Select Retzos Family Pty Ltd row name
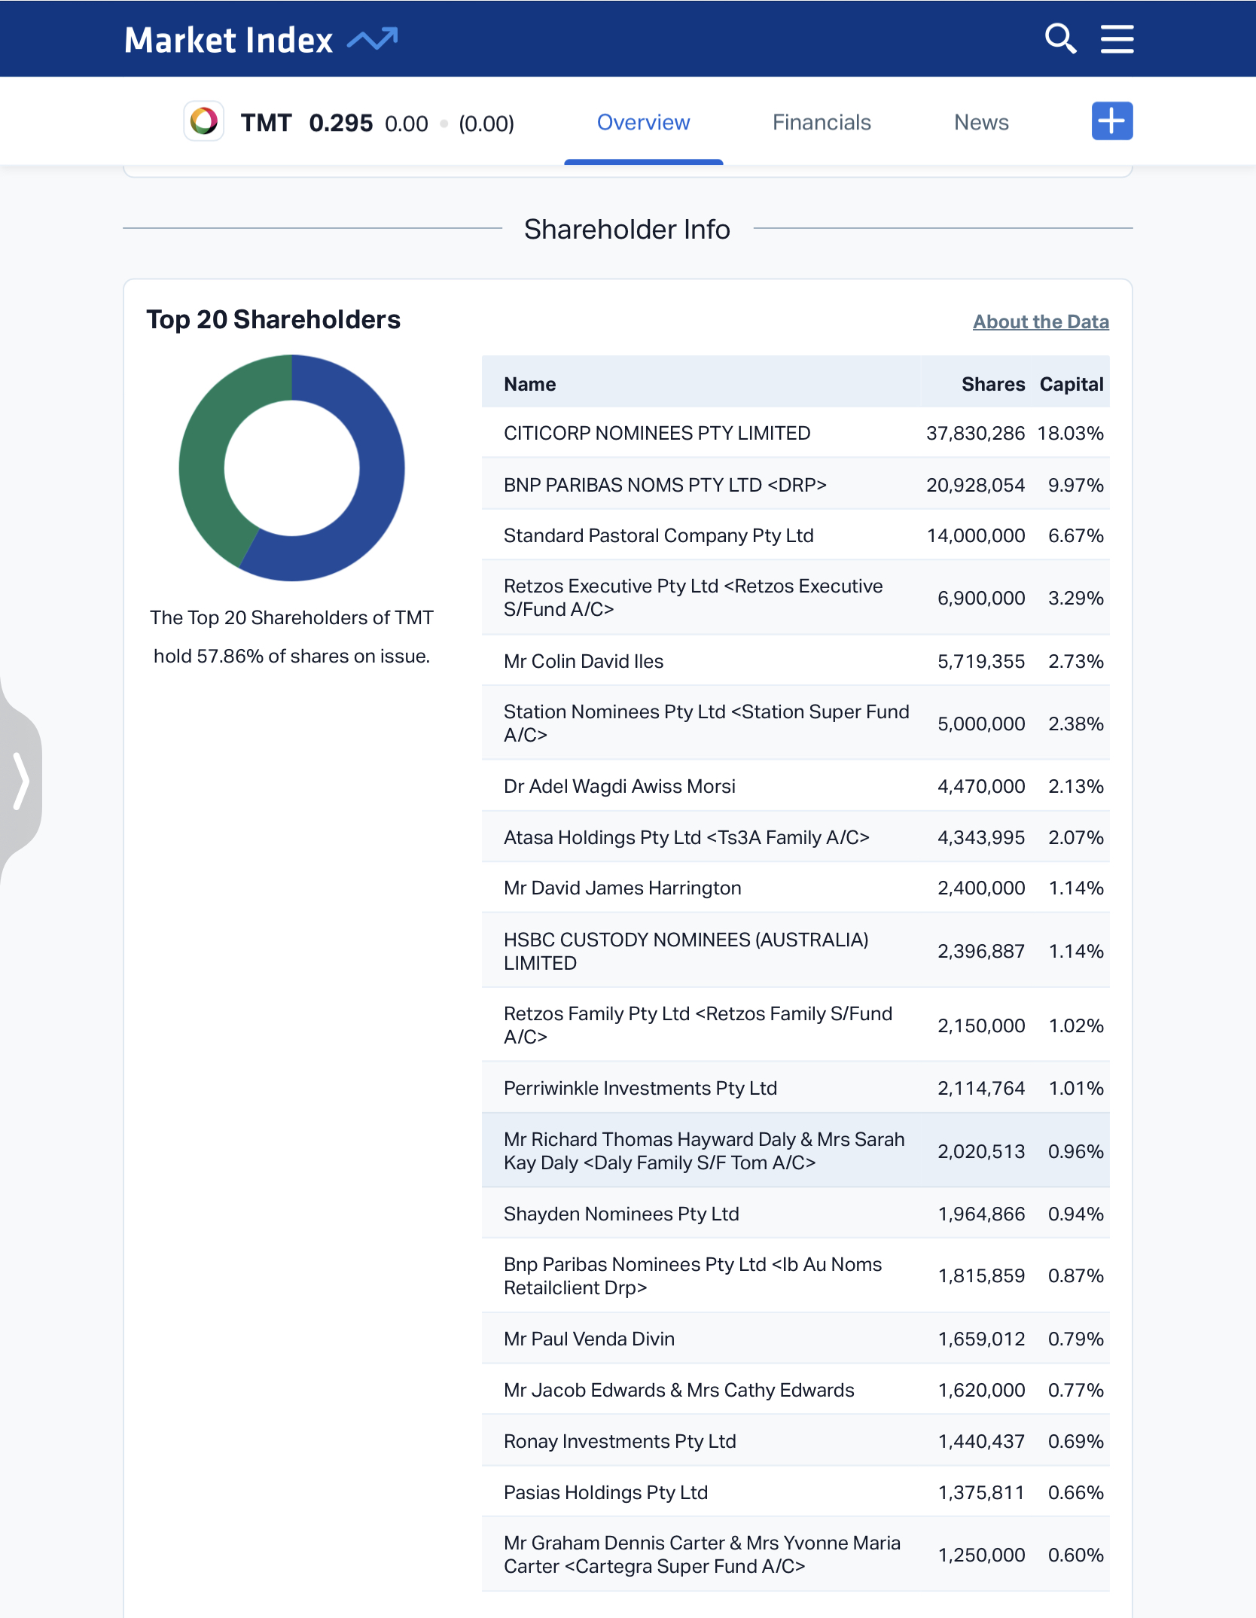 pos(698,1025)
